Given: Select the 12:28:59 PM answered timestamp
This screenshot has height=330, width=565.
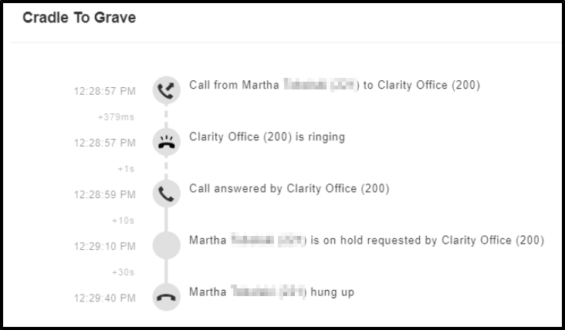Looking at the screenshot, I should 105,195.
